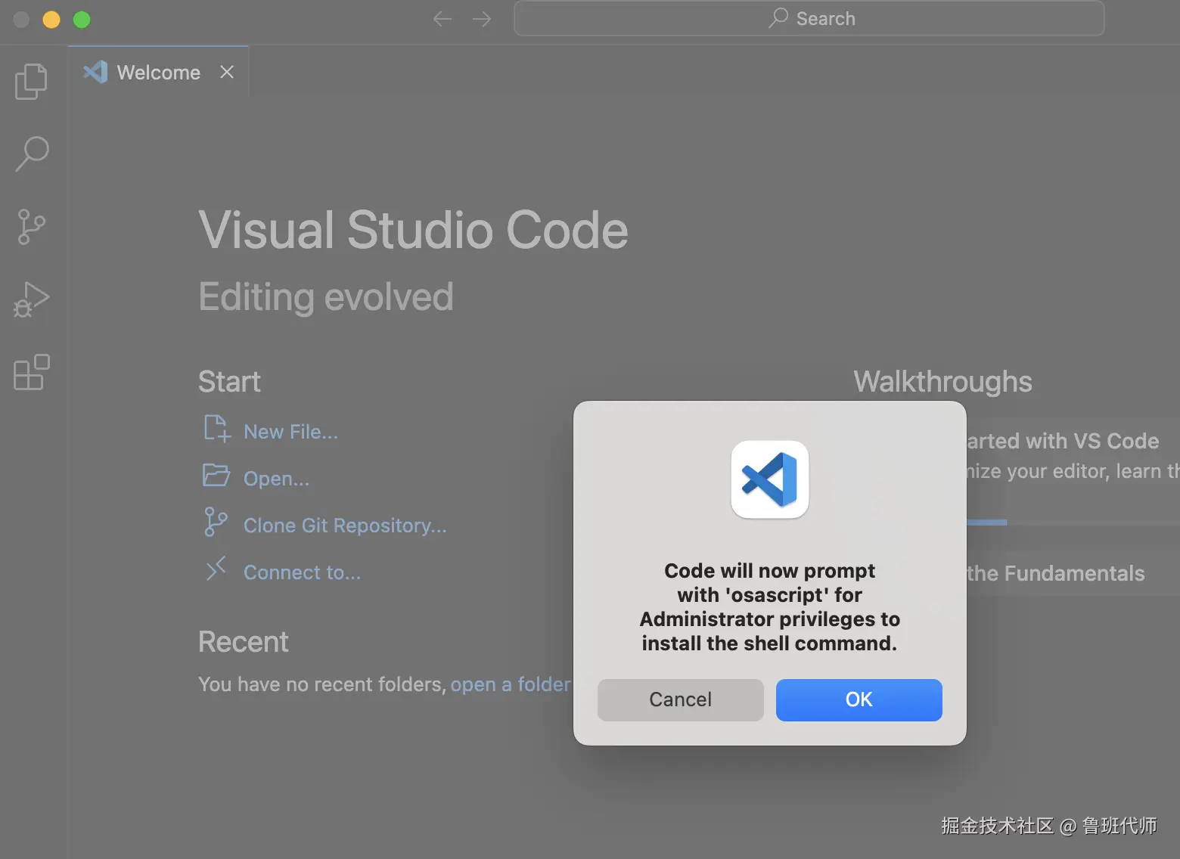This screenshot has height=859, width=1180.
Task: Click the Connect to... link
Action: (x=302, y=572)
